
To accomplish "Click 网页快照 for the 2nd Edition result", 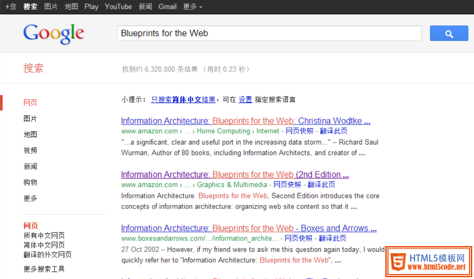I will pos(287,184).
